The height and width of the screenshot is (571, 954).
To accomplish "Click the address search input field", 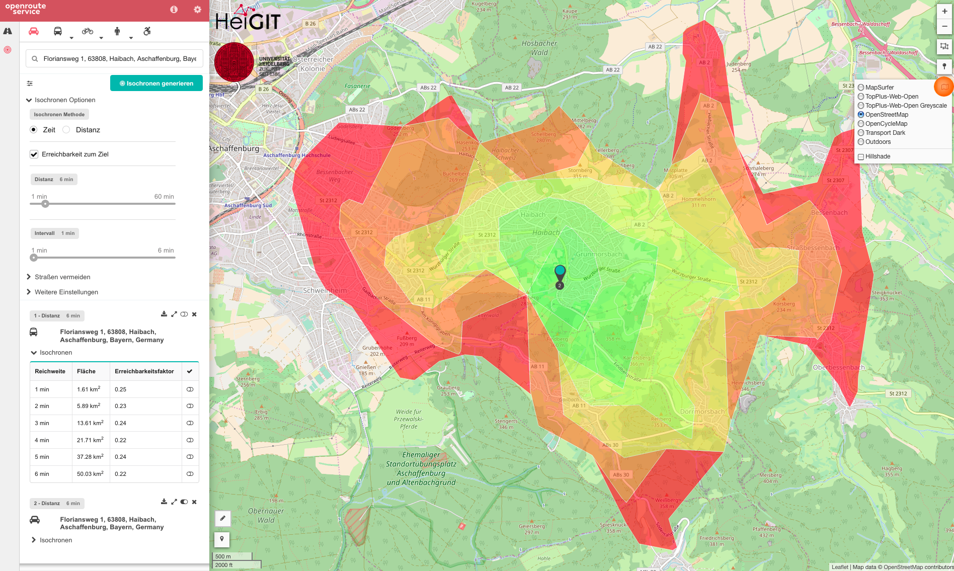I will coord(119,59).
